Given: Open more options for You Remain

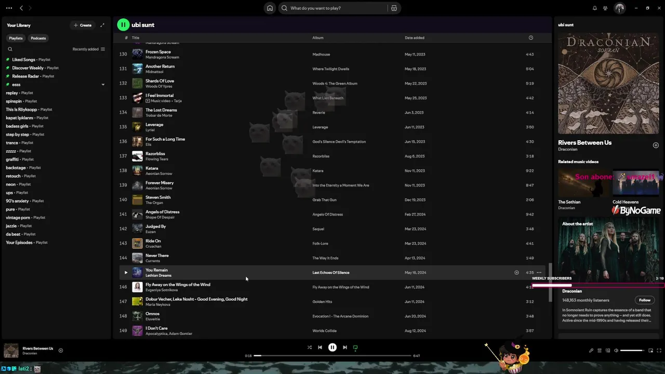Looking at the screenshot, I should (x=539, y=272).
